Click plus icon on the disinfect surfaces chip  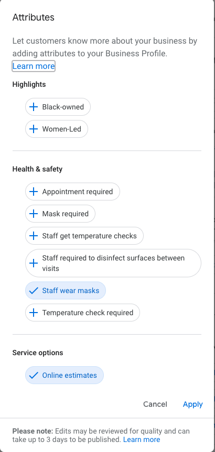[34, 263]
